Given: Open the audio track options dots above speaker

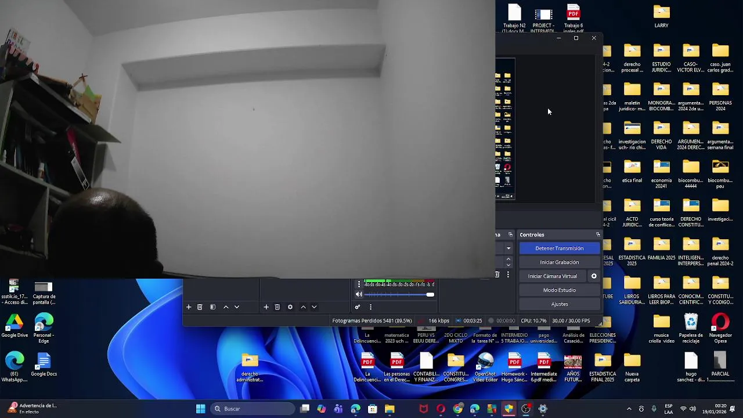Looking at the screenshot, I should pos(359,284).
